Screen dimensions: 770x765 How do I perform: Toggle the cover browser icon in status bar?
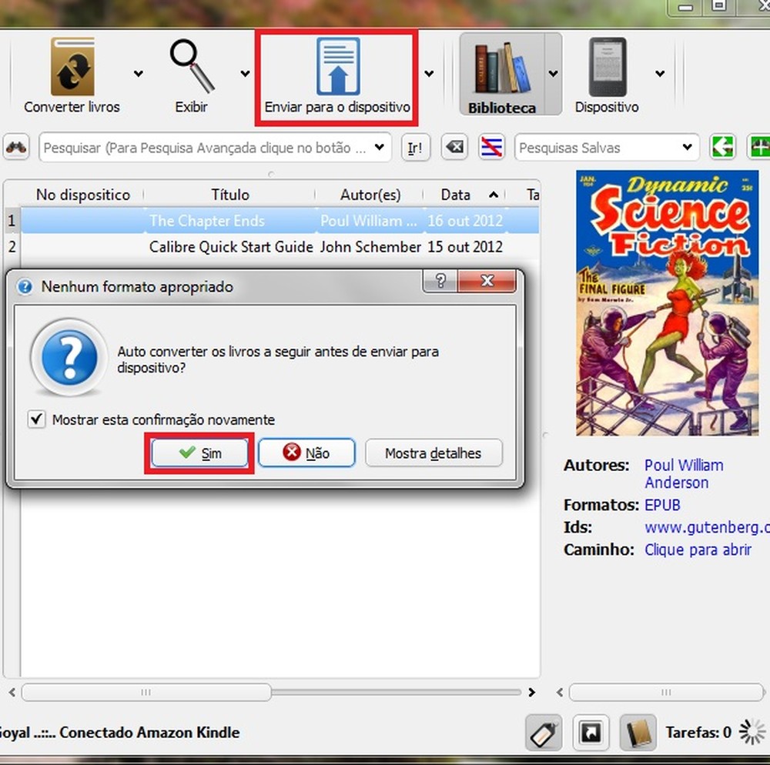coord(591,733)
